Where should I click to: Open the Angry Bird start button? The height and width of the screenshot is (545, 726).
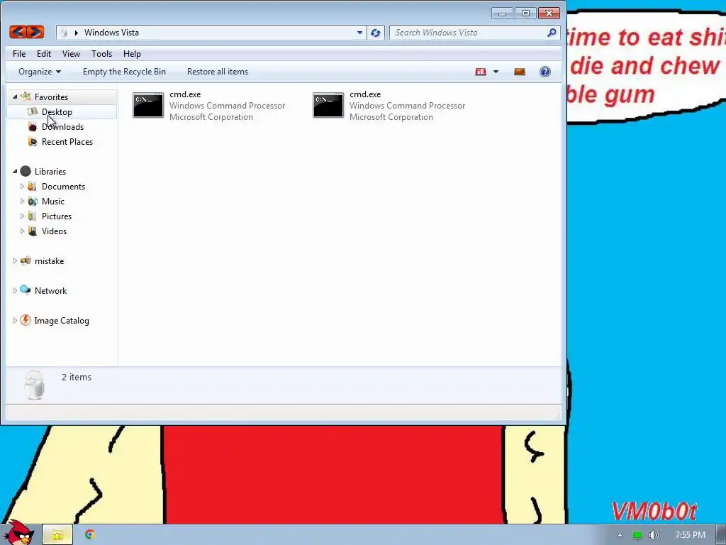point(18,532)
